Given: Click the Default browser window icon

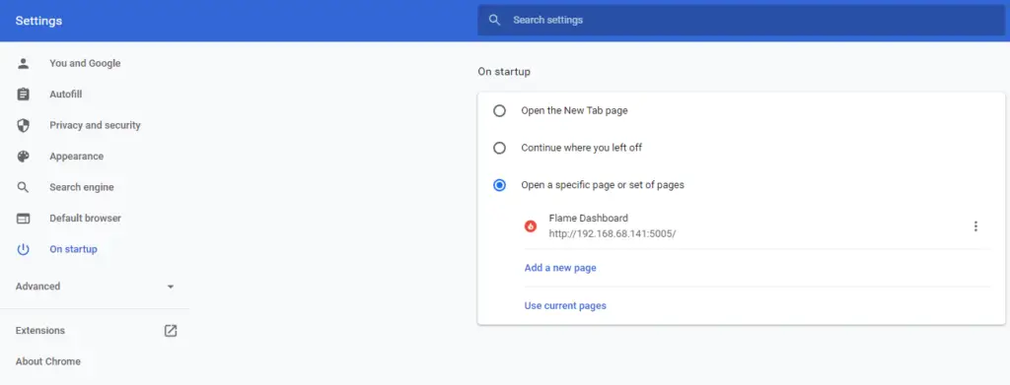Looking at the screenshot, I should pos(24,219).
